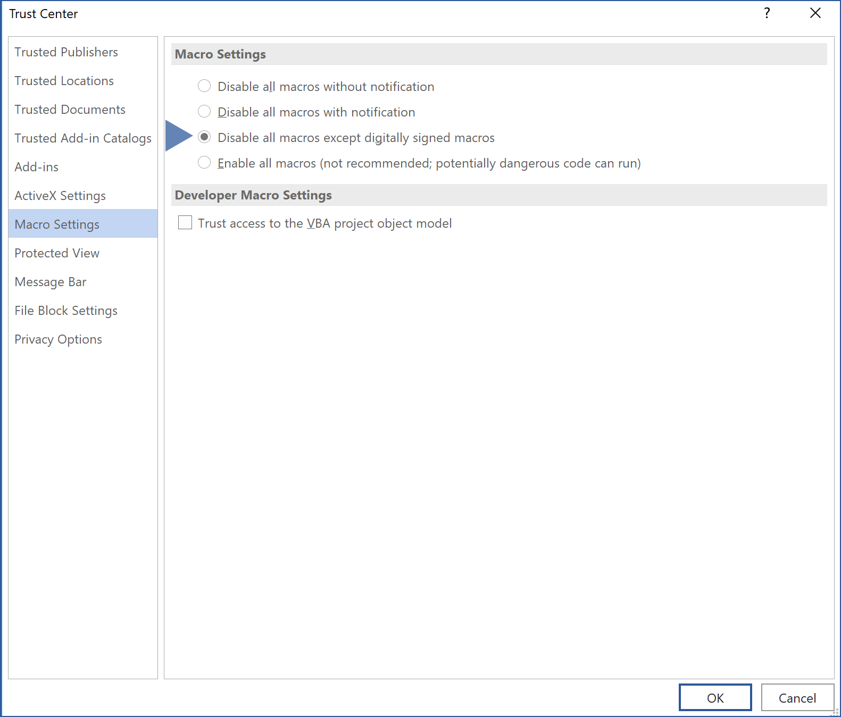Show the Add-ins settings
841x717 pixels.
point(36,167)
